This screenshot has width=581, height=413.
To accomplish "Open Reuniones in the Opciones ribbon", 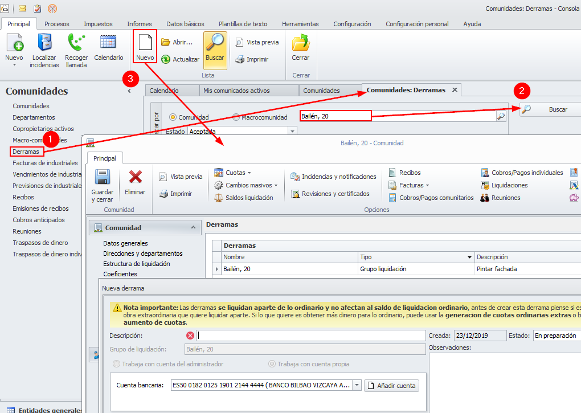I will (485, 198).
